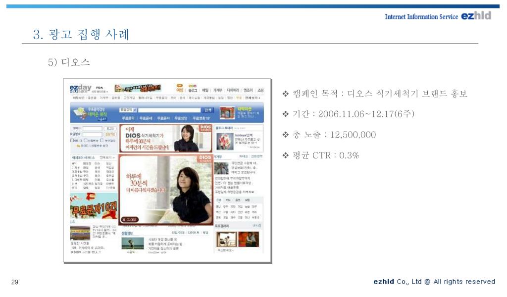Viewport: 507px width, 297px height.
Task: Click the 아이디 username input field
Action: coord(92,128)
